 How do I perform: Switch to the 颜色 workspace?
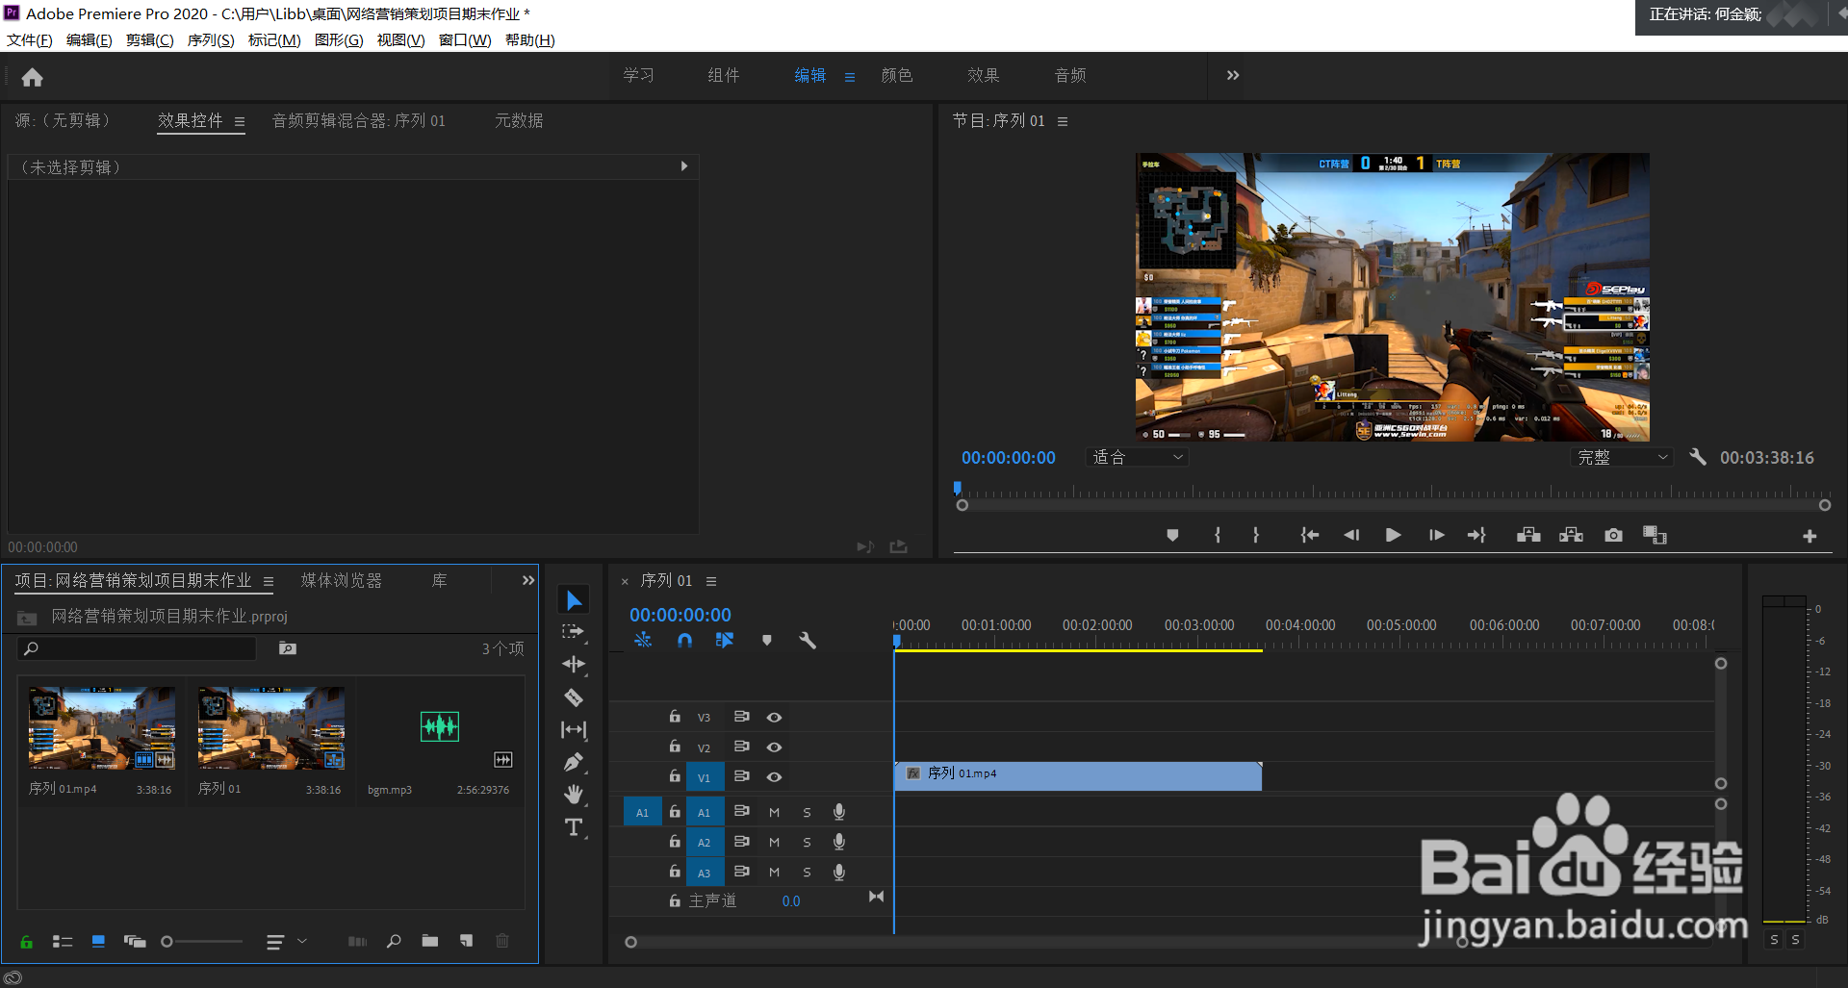897,75
